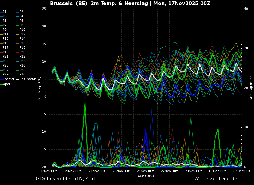
Task: Click the P26 legend entry
Action: [x=22, y=66]
